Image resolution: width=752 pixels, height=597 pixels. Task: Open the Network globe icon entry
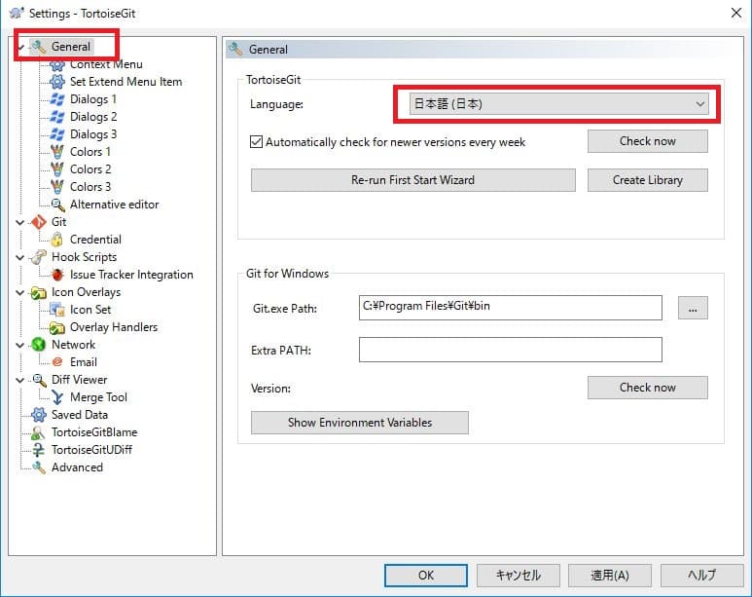click(39, 345)
